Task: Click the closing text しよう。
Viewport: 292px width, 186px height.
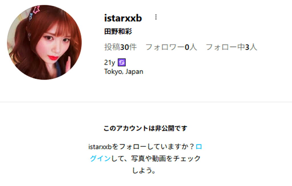Action: point(144,170)
